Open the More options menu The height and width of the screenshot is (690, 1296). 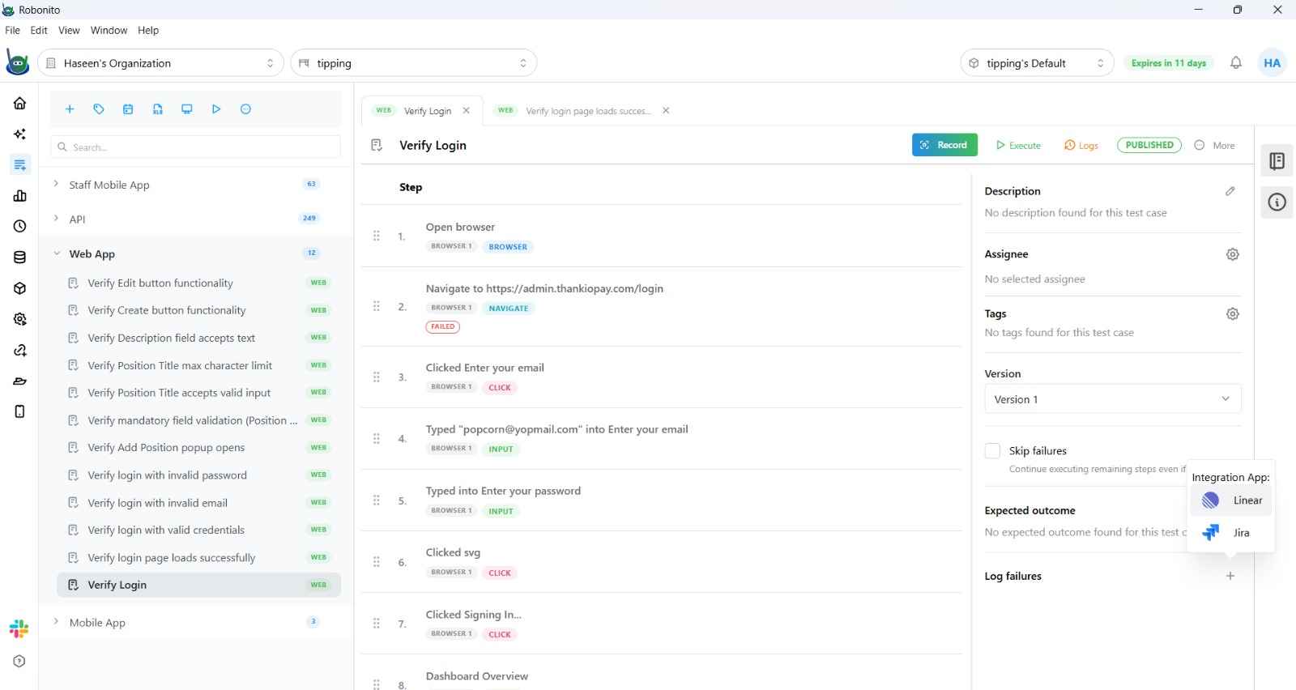pos(1214,146)
